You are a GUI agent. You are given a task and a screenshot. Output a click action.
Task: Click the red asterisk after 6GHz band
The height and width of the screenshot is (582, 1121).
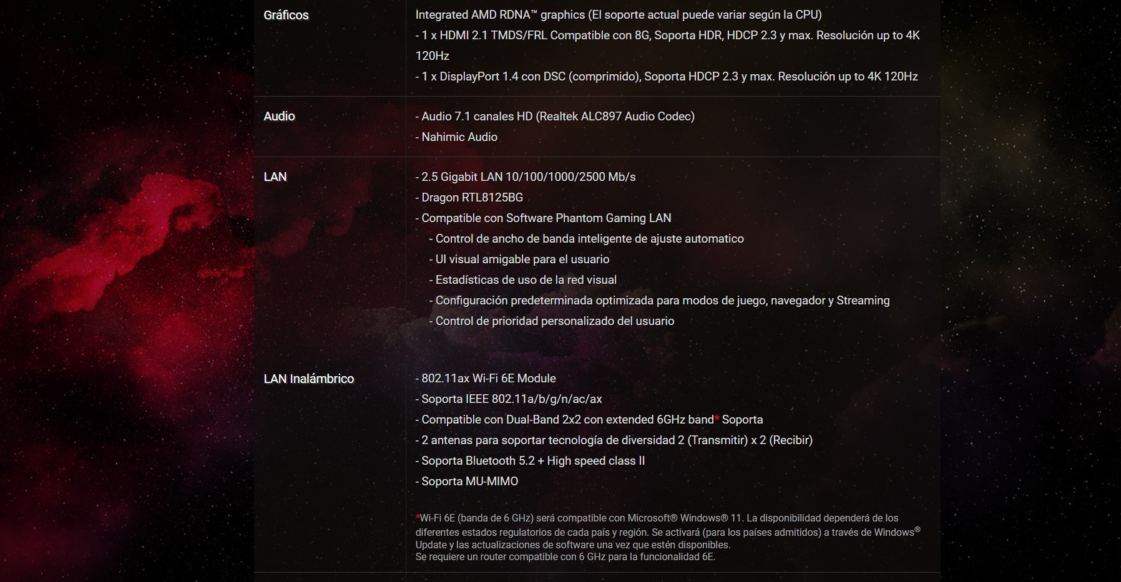(x=717, y=418)
